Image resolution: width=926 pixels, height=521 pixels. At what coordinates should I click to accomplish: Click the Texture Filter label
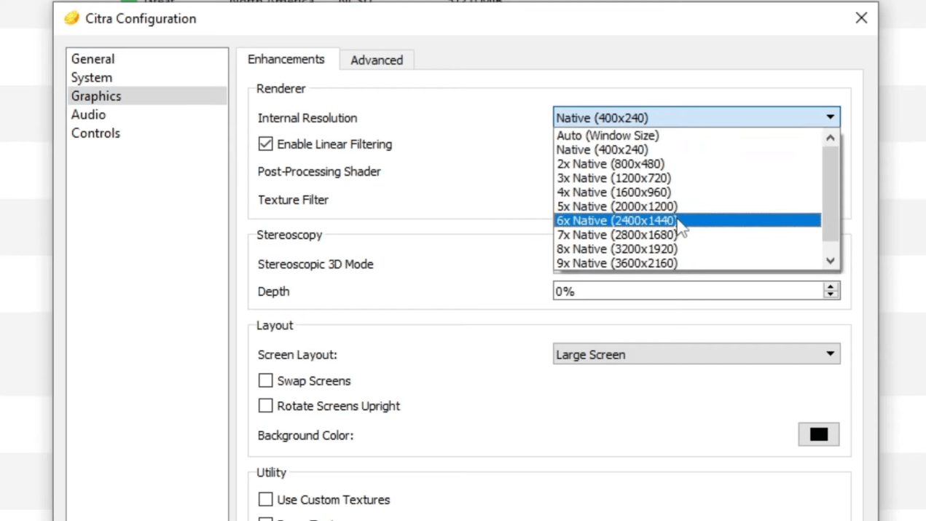coord(293,200)
